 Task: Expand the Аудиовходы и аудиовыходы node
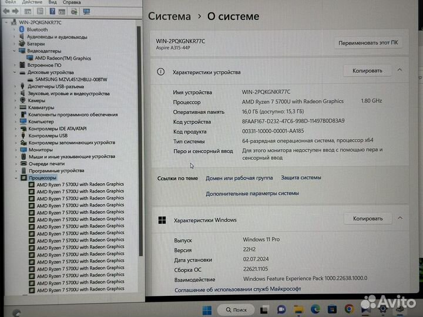(14, 36)
